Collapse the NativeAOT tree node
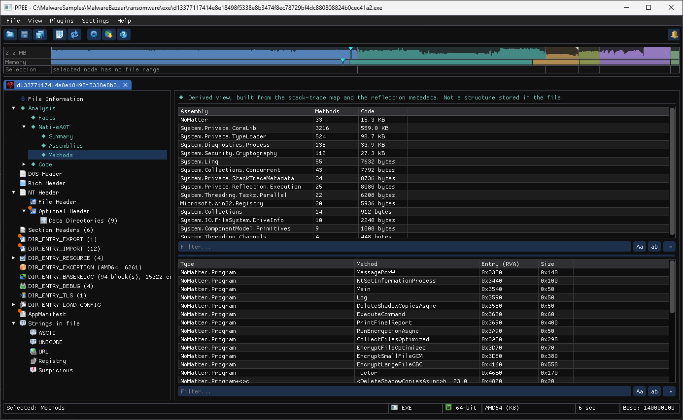683x420 pixels. [24, 127]
